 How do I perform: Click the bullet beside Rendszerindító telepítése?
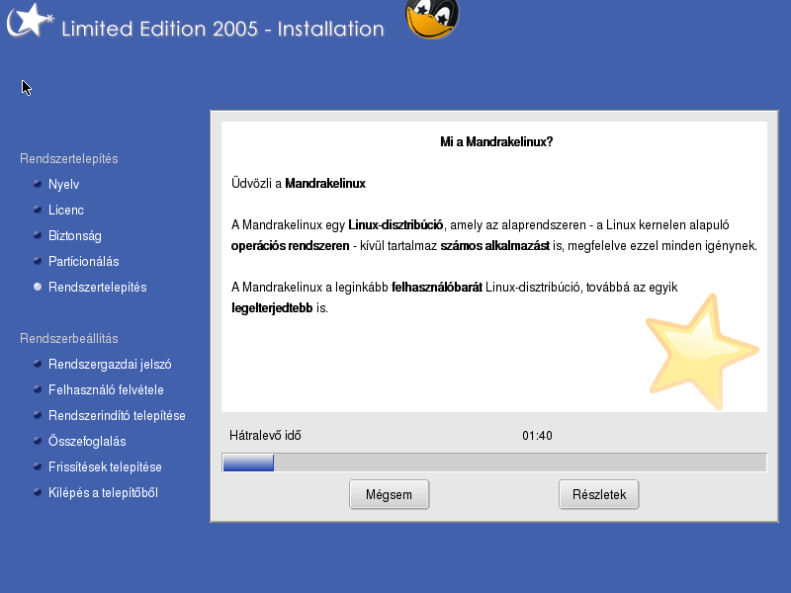tap(38, 415)
